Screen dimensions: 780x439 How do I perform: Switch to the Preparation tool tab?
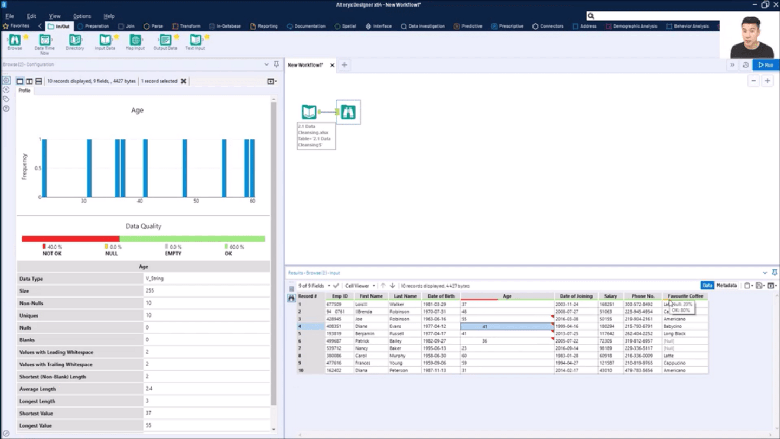[93, 26]
